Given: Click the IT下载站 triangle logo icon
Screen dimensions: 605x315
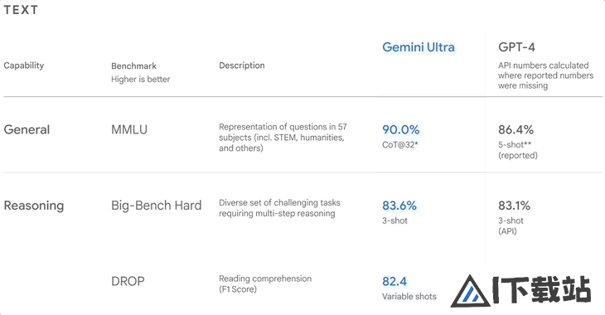Looking at the screenshot, I should [x=471, y=292].
